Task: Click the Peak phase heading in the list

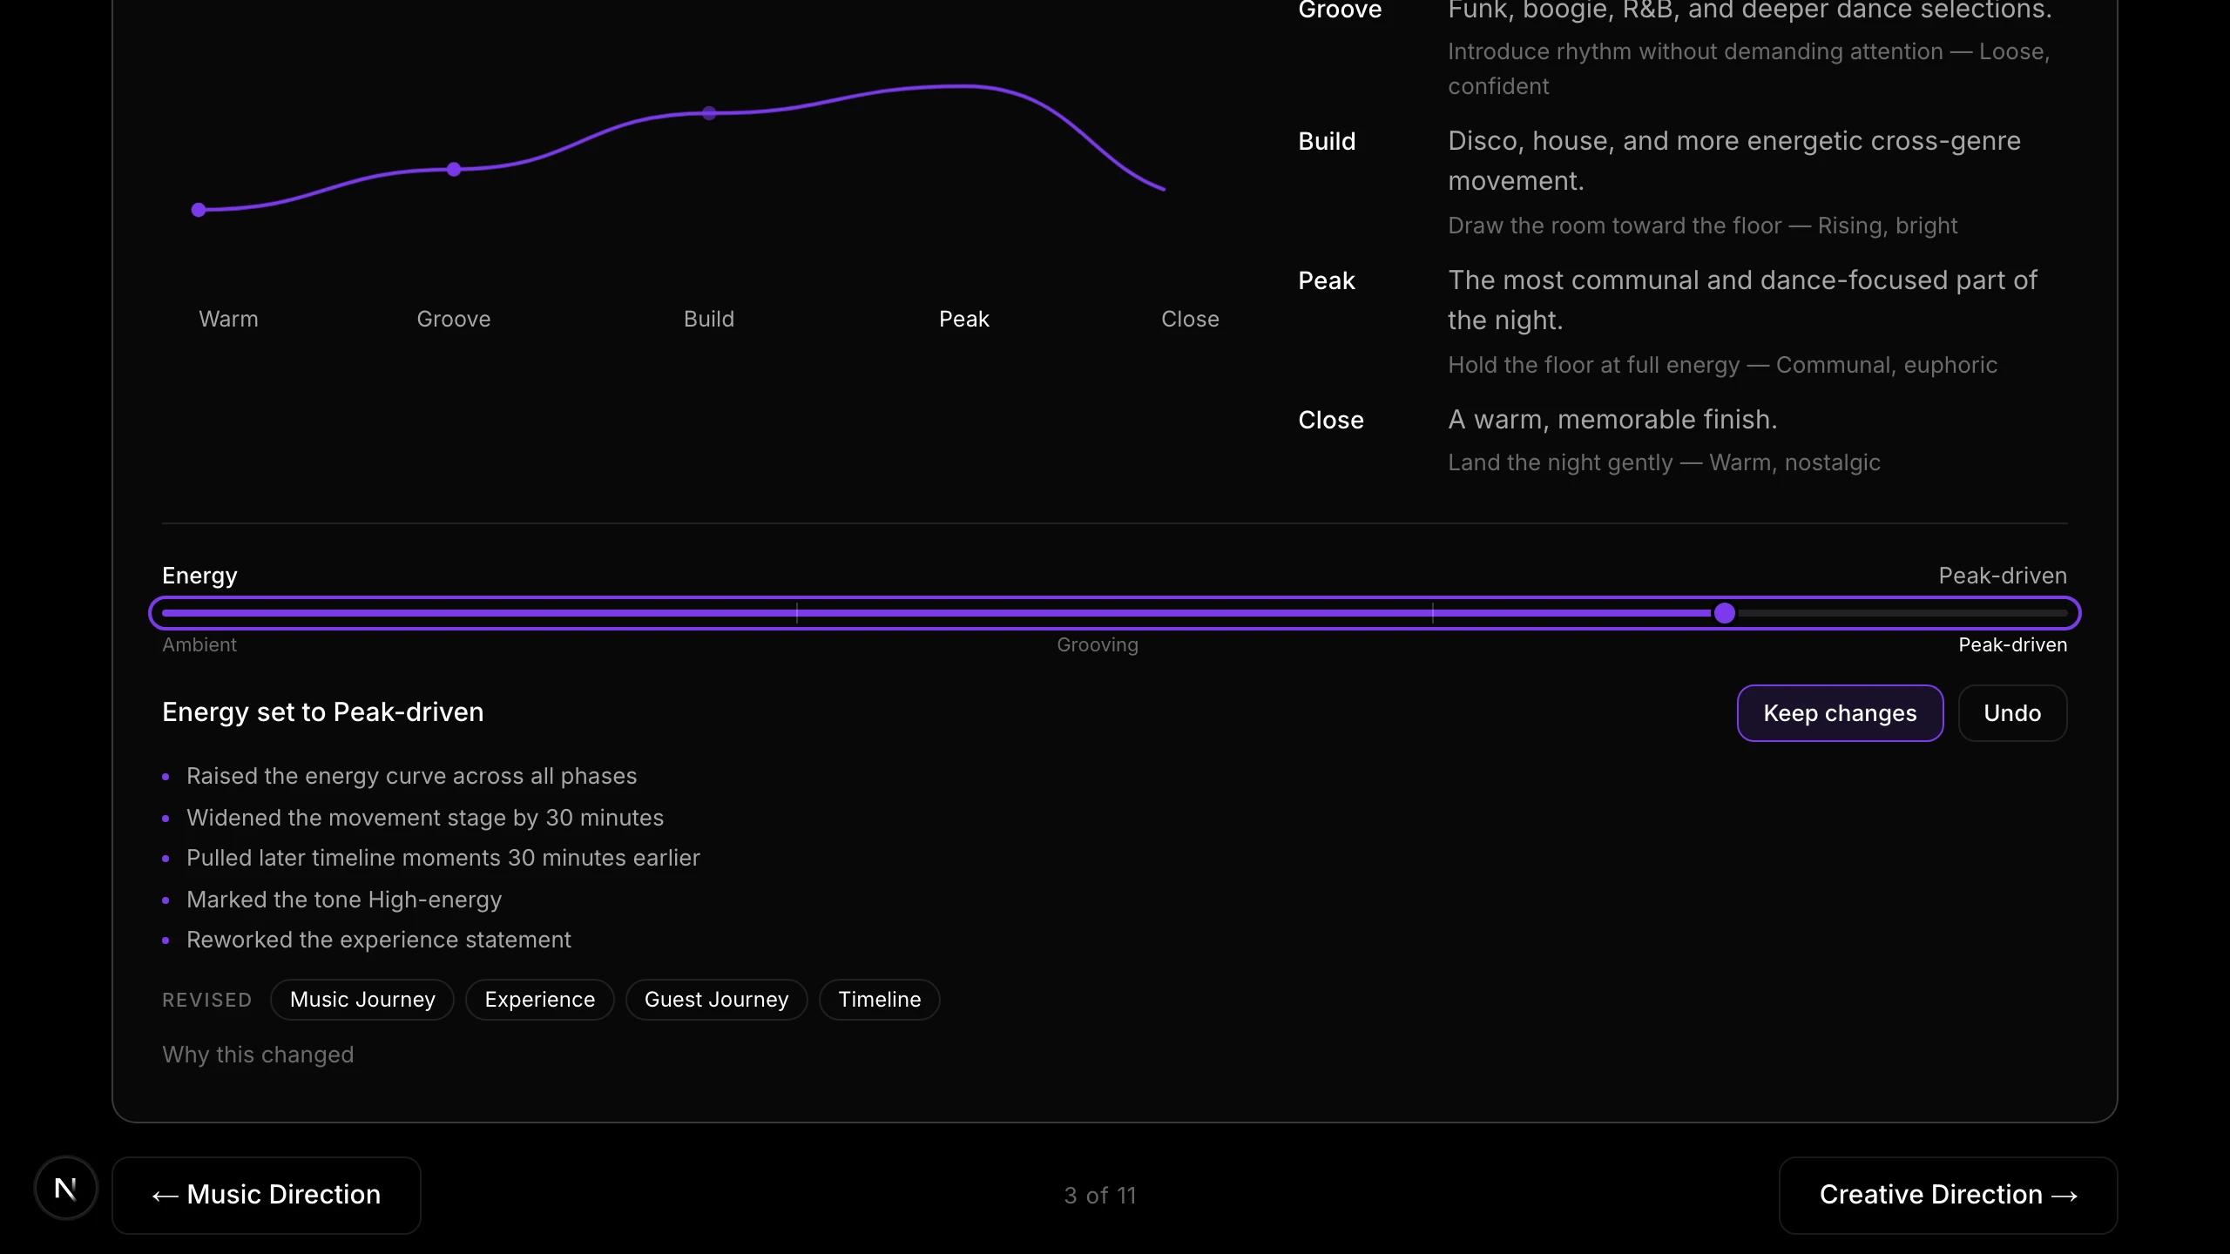Action: click(x=1326, y=280)
